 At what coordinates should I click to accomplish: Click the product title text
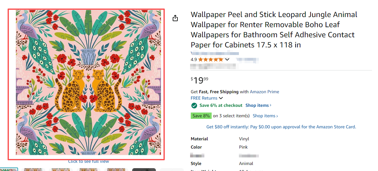[274, 30]
